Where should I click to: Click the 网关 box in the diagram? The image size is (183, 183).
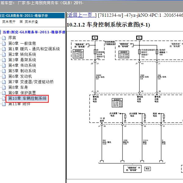[x=148, y=169]
